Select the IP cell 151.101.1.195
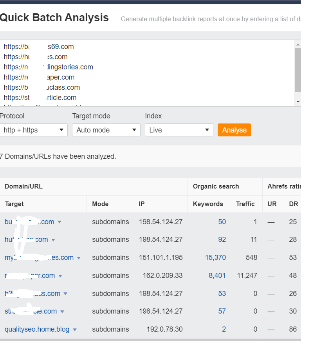The width and height of the screenshot is (312, 341). click(x=161, y=258)
